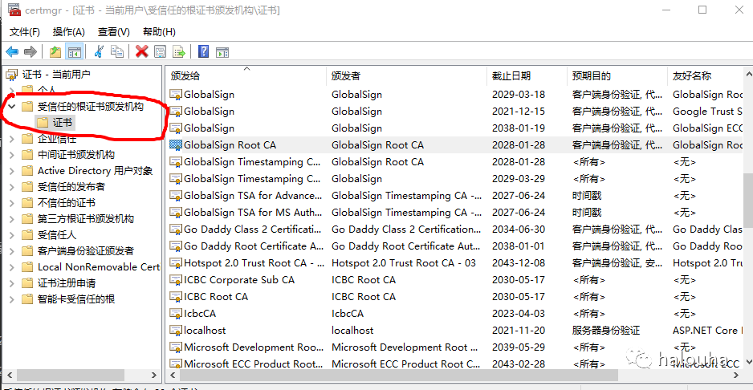This screenshot has width=753, height=390.
Task: Click the 证书 - 当前用户 root node icon
Action: 12,75
